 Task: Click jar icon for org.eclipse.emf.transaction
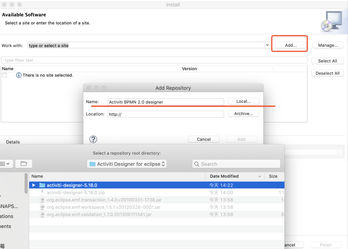tap(42, 200)
